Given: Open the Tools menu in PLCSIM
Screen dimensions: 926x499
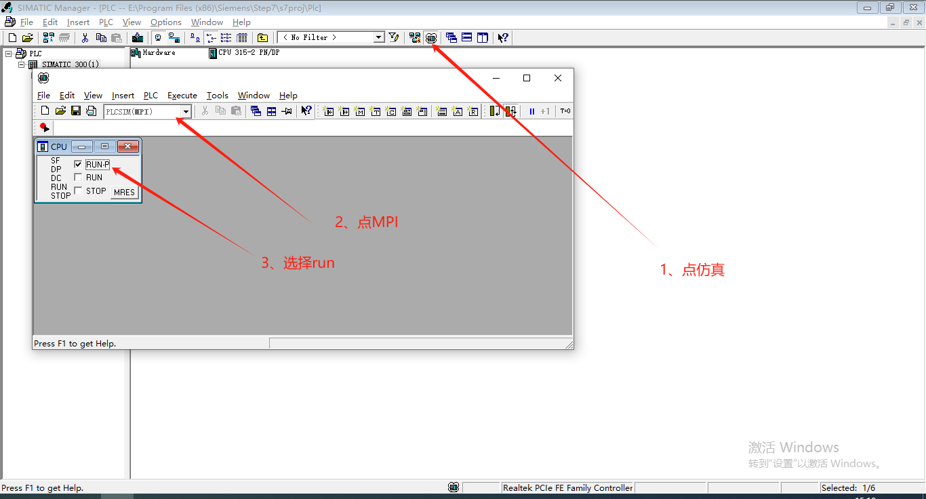Looking at the screenshot, I should click(218, 96).
